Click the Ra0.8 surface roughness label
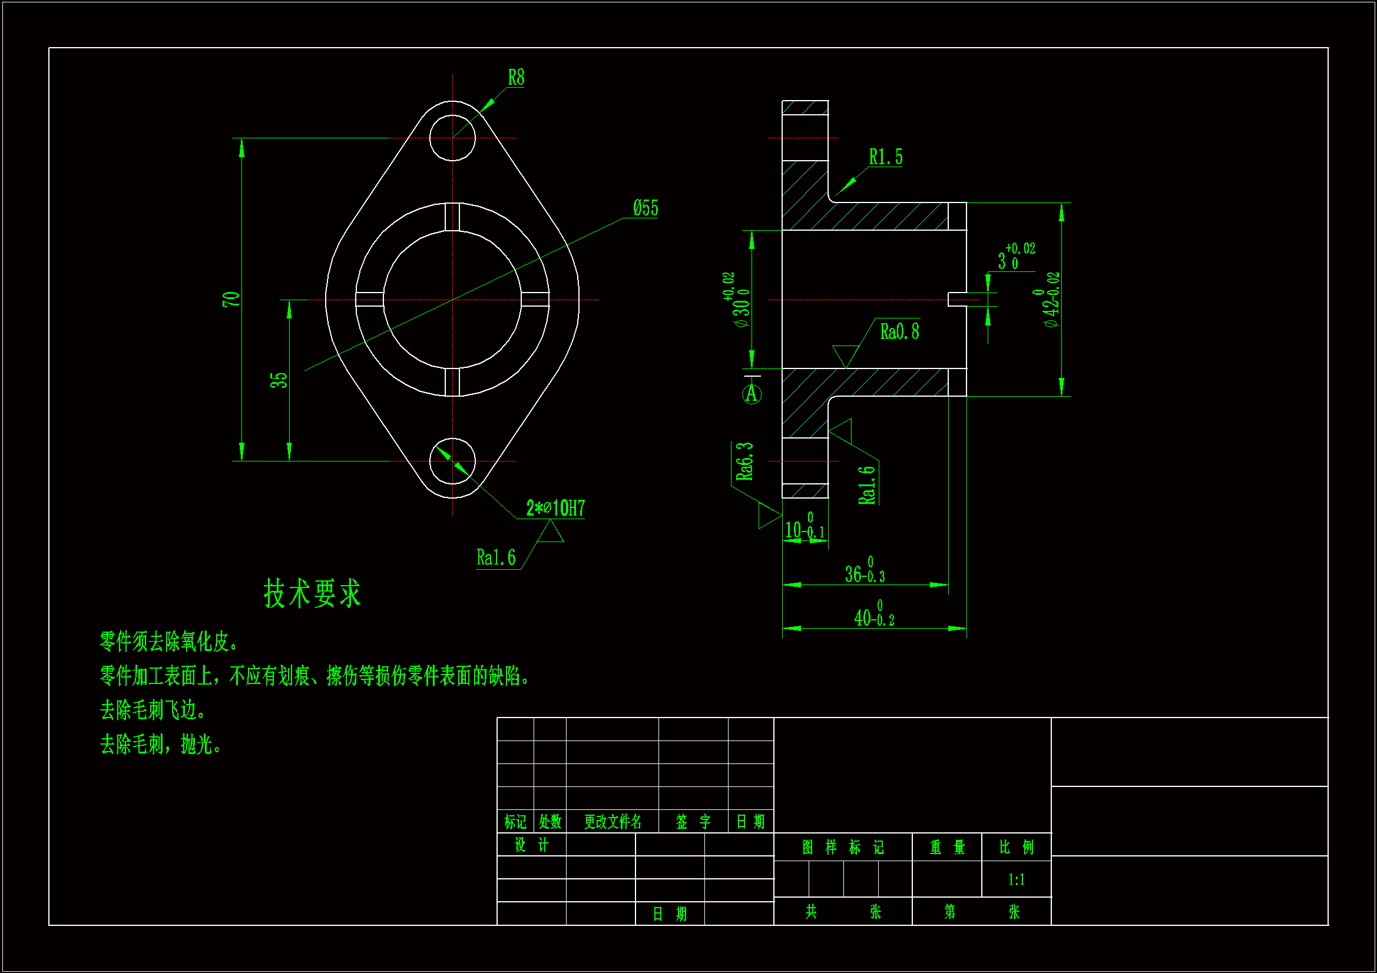Image resolution: width=1377 pixels, height=973 pixels. point(899,331)
